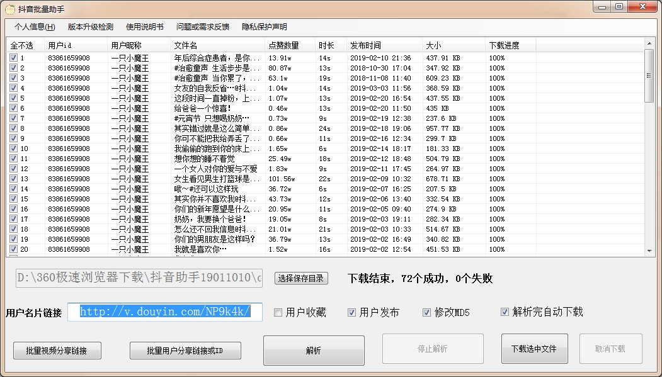Click size value 957.77 KB

(x=443, y=128)
